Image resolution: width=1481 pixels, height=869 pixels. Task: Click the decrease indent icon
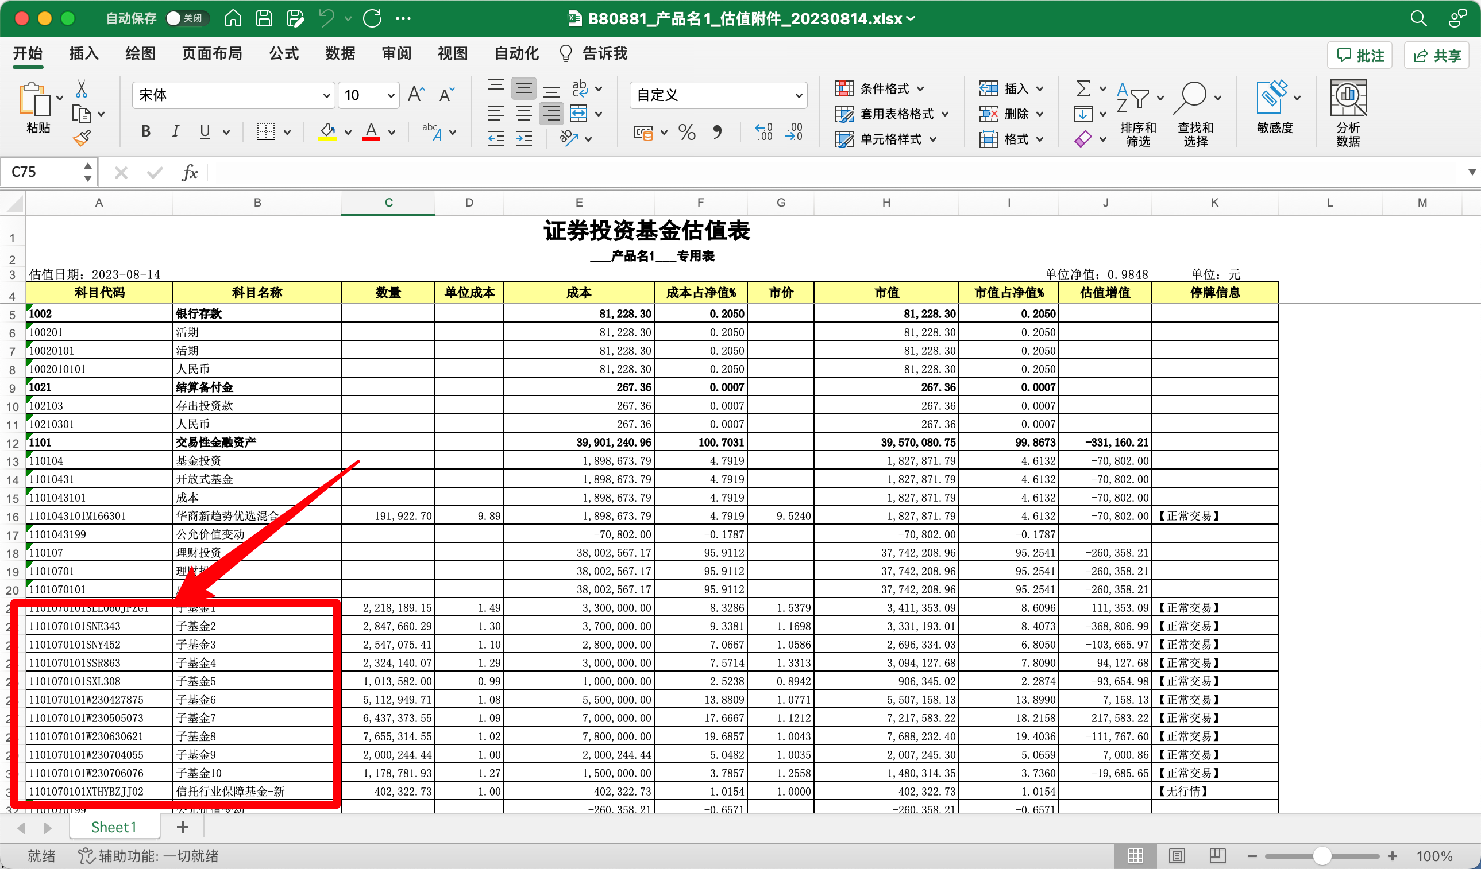pyautogui.click(x=496, y=139)
